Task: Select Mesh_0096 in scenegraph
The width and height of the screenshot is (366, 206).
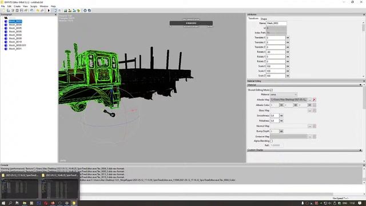Action: click(15, 31)
